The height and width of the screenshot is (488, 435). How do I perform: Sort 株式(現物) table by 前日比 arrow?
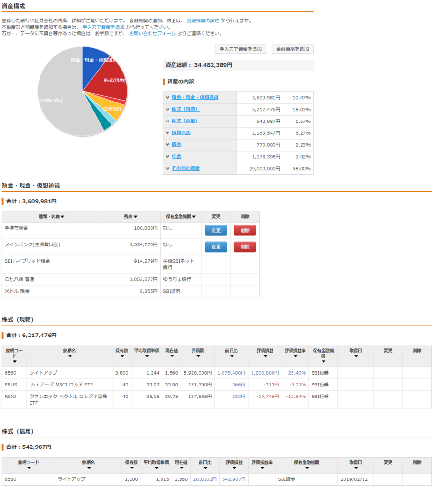point(232,356)
